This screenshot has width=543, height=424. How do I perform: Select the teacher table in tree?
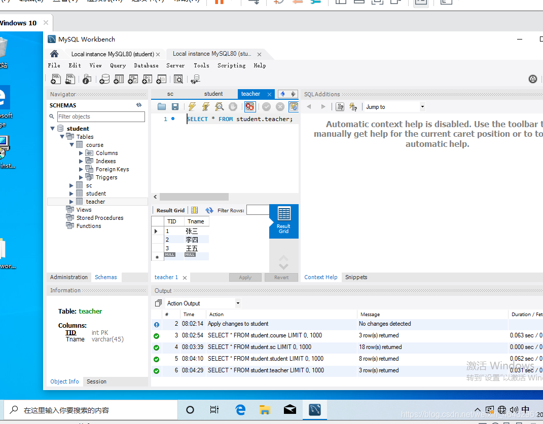point(96,202)
